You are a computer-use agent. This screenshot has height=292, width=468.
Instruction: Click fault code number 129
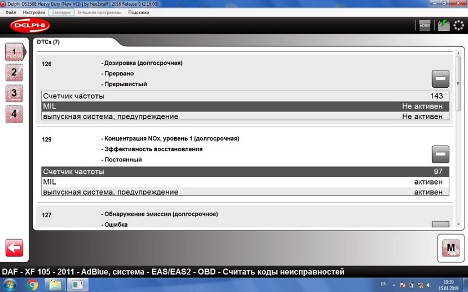47,140
